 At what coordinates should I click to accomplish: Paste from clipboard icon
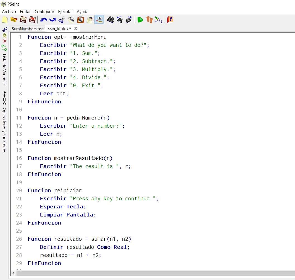tap(81, 20)
